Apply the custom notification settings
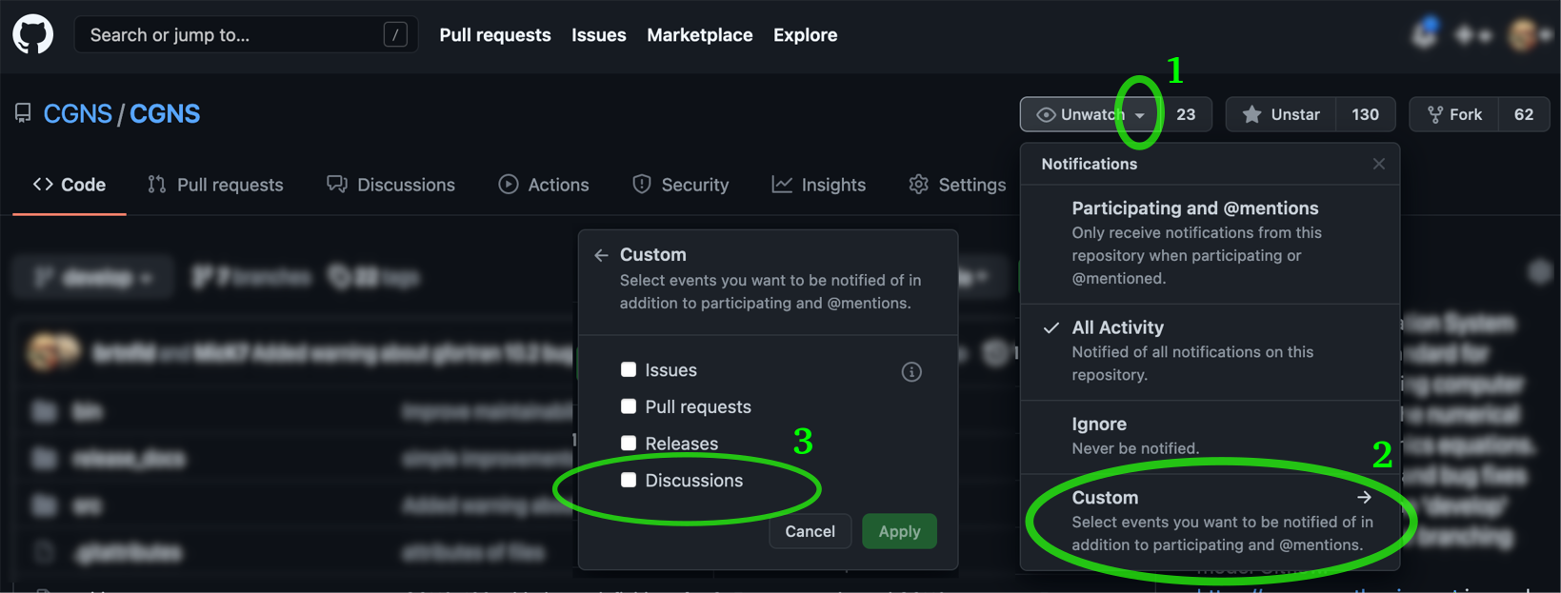Image resolution: width=1561 pixels, height=593 pixels. click(900, 531)
